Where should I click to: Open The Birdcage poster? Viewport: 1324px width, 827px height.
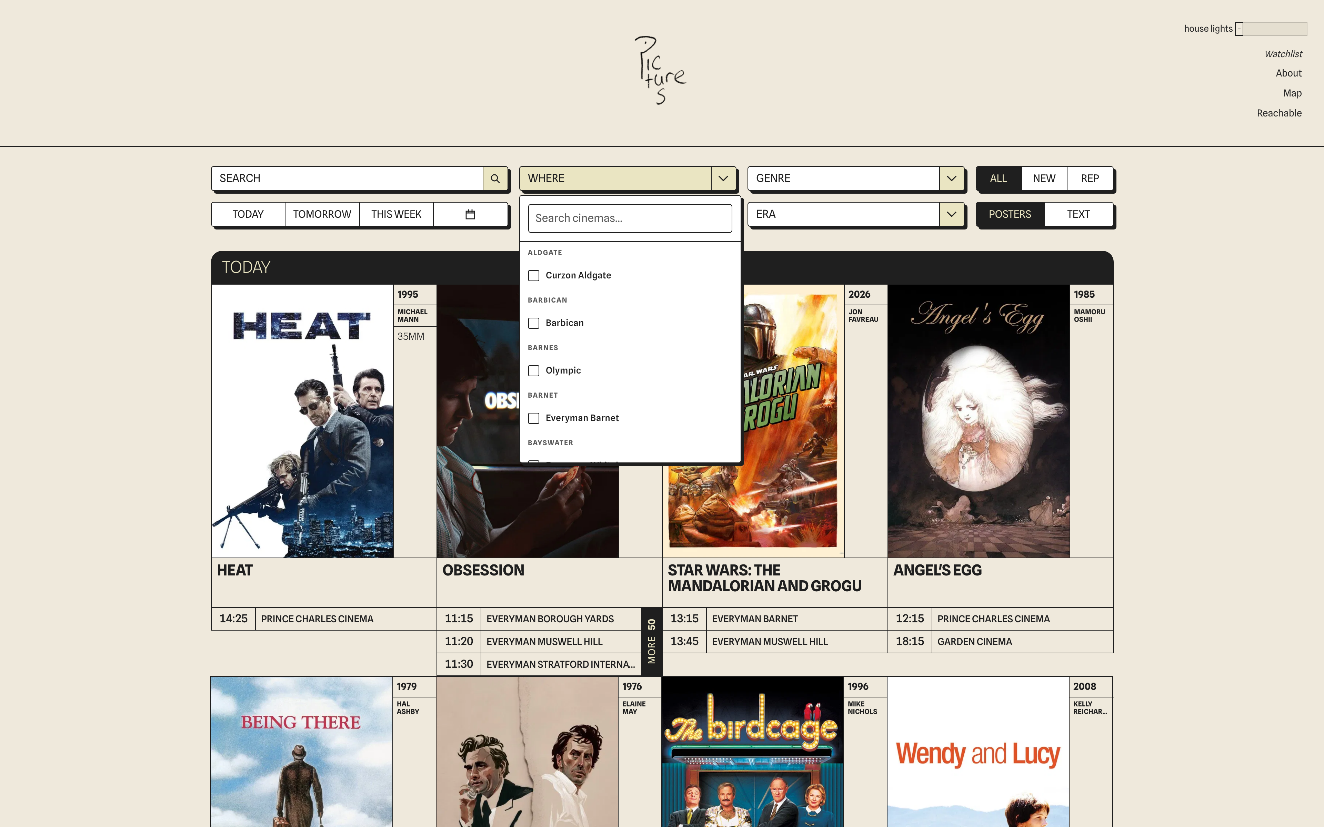[x=752, y=752]
